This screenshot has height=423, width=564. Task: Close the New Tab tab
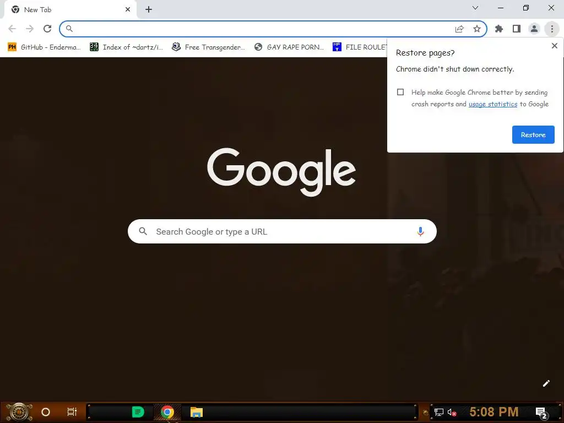click(x=128, y=10)
